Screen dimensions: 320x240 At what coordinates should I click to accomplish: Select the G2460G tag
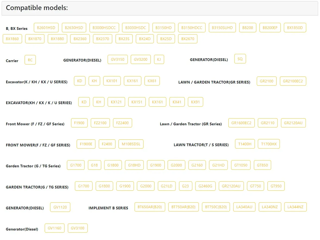[205, 186]
